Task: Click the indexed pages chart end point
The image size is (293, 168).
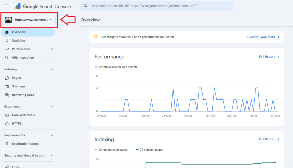Action: click(275, 162)
